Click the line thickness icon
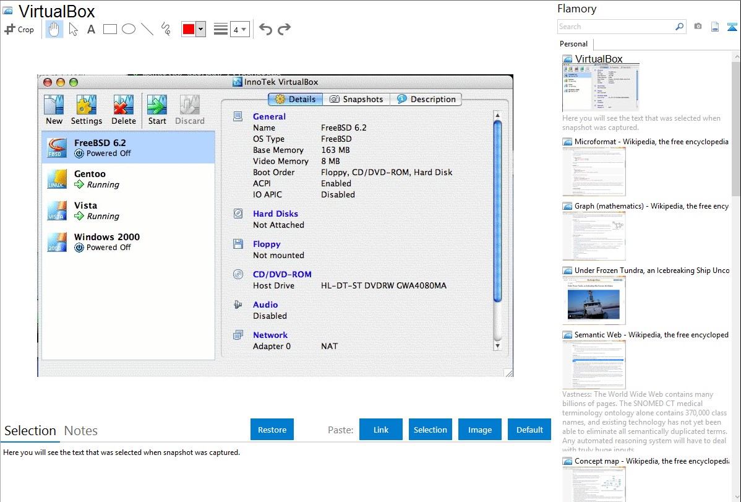This screenshot has height=502, width=741. point(221,29)
